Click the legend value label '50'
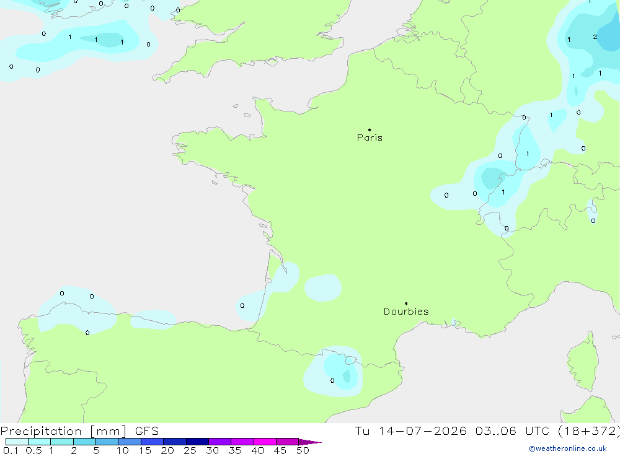This screenshot has height=454, width=620. [x=303, y=450]
